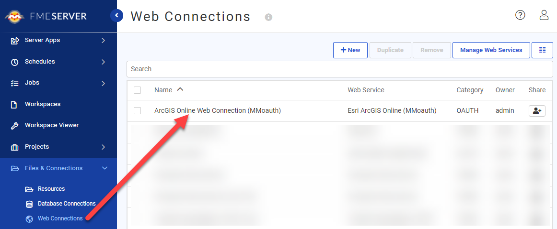Screen dimensions: 557x229
Task: Sort by the Web Service column header
Action: coord(366,90)
